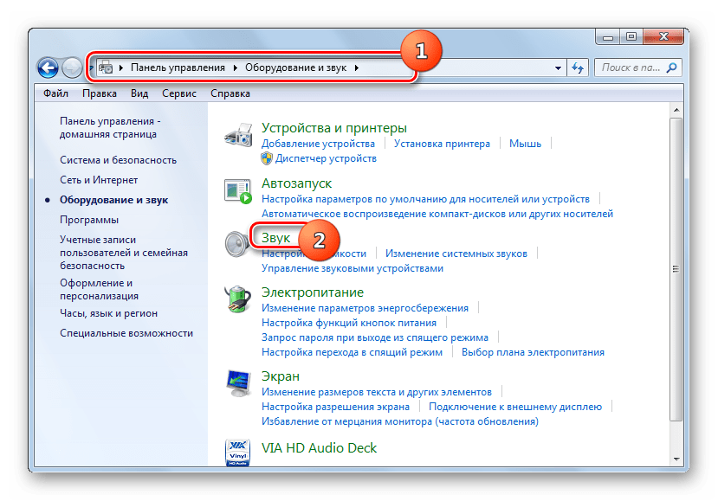The height and width of the screenshot is (501, 718).
Task: Click the Мышь link
Action: point(525,144)
